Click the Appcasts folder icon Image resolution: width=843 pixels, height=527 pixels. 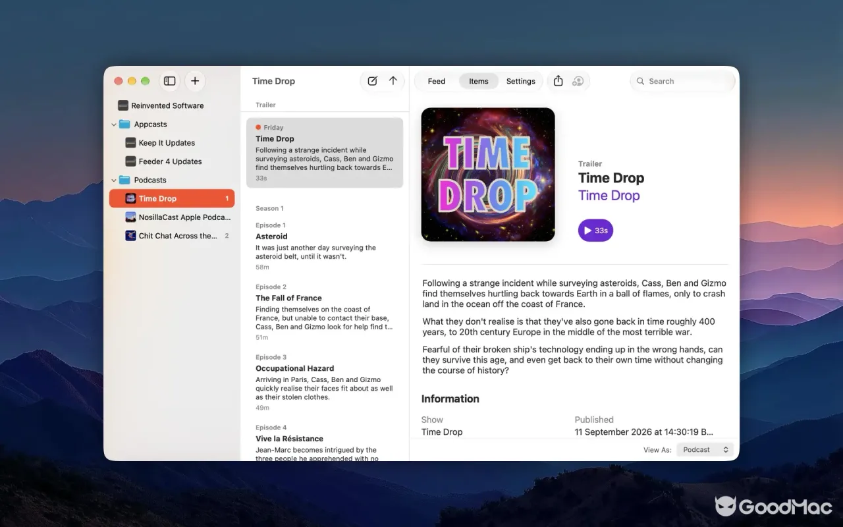click(124, 125)
